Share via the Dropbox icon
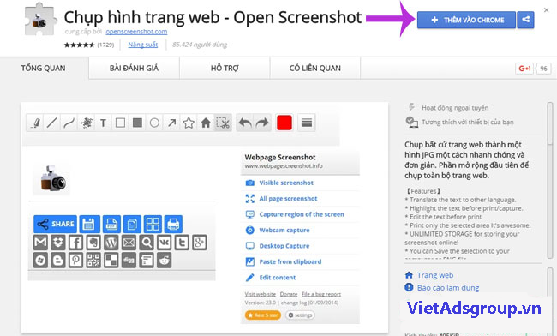 (58, 243)
